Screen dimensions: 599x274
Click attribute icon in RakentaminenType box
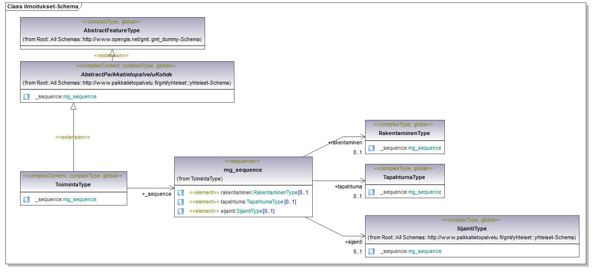(x=371, y=148)
